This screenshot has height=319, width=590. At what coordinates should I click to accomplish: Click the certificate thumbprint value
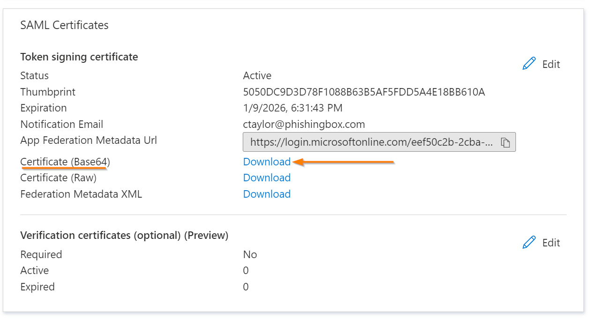pos(364,92)
